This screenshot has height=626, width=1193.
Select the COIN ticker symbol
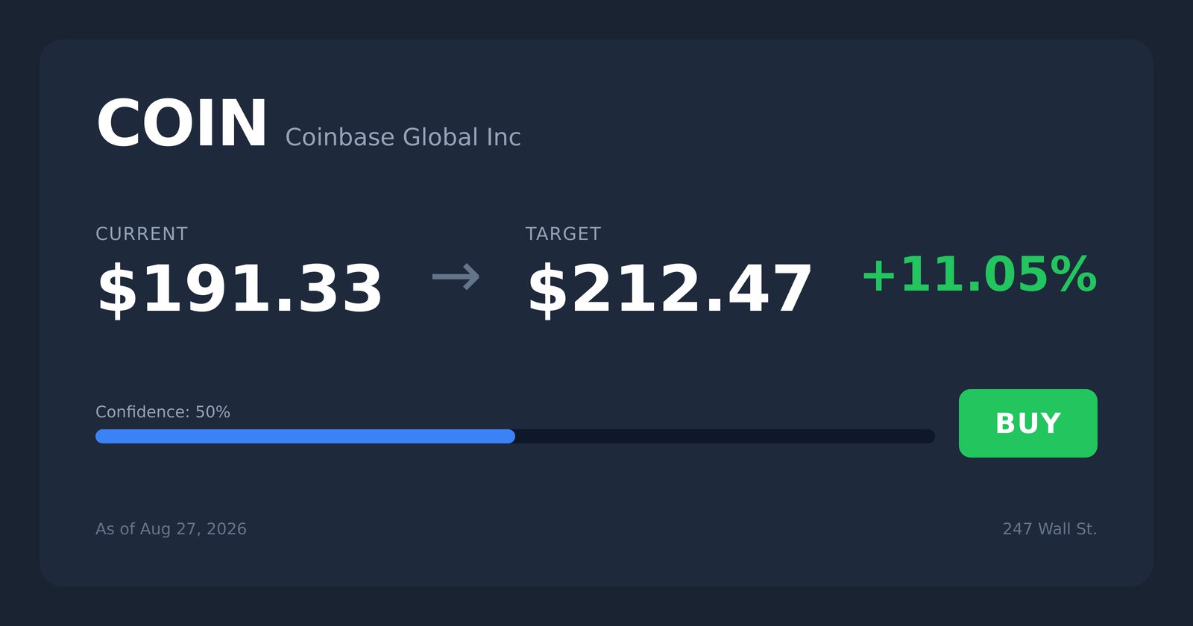(181, 124)
